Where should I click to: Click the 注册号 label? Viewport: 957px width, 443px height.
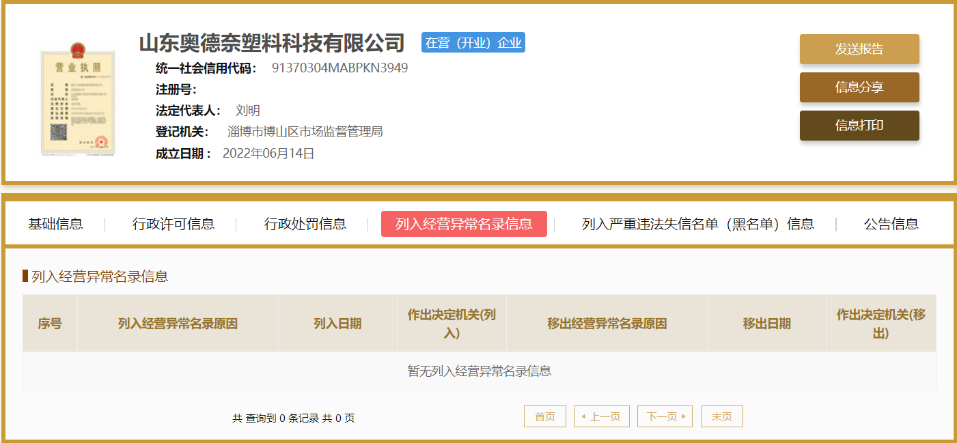click(176, 89)
